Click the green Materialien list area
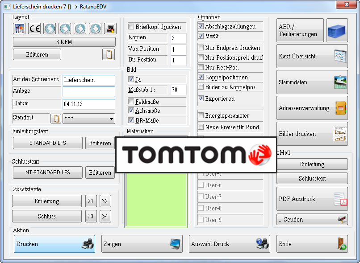This screenshot has height=263, width=360. click(156, 200)
